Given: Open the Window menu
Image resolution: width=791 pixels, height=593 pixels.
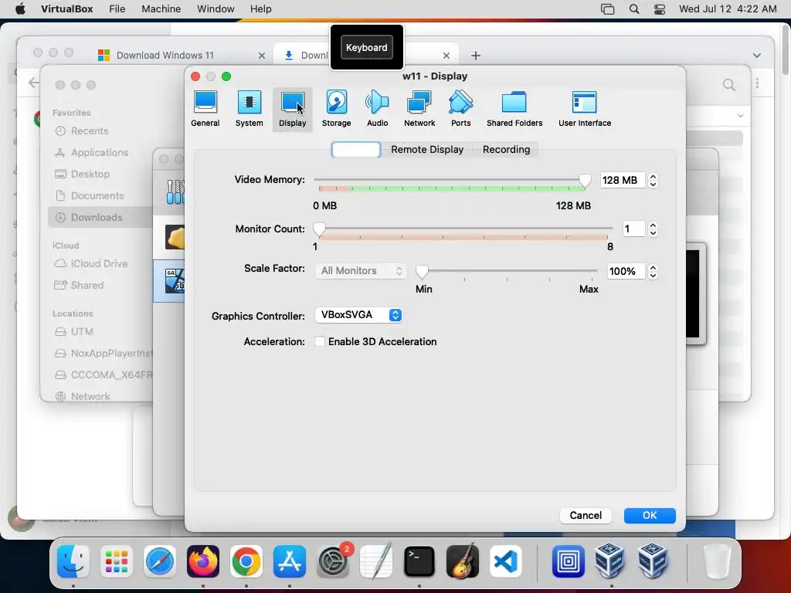Looking at the screenshot, I should 216,9.
